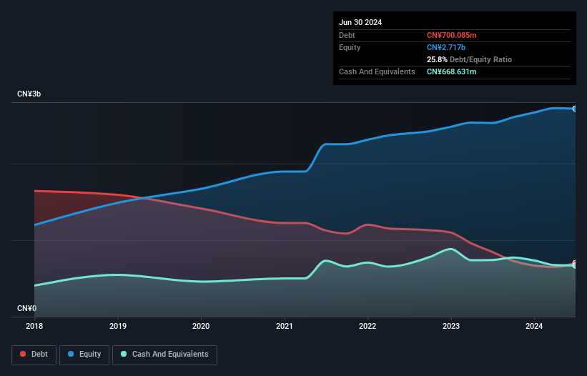Click the blue Equity legend dot
This screenshot has width=587, height=376.
[71, 354]
